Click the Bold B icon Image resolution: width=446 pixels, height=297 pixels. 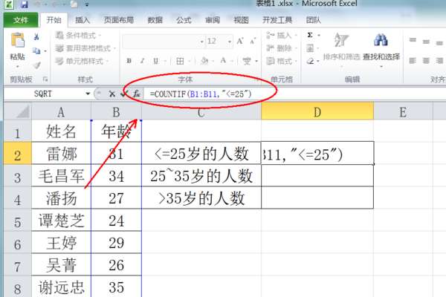[129, 61]
